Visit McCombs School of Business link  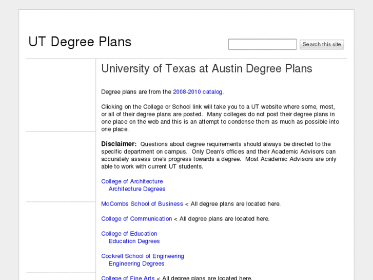[x=142, y=204]
